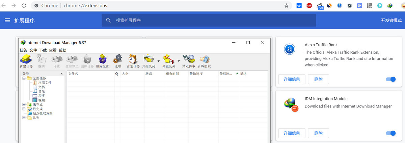Click the proxy 'off' extension icon

tap(320, 6)
